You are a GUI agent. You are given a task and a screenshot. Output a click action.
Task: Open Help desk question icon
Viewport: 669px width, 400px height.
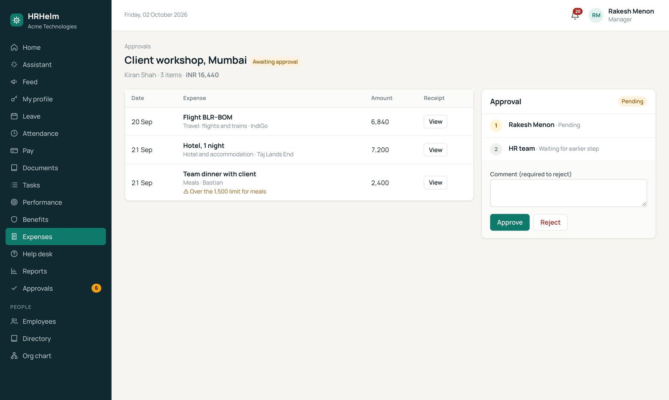[x=14, y=254]
